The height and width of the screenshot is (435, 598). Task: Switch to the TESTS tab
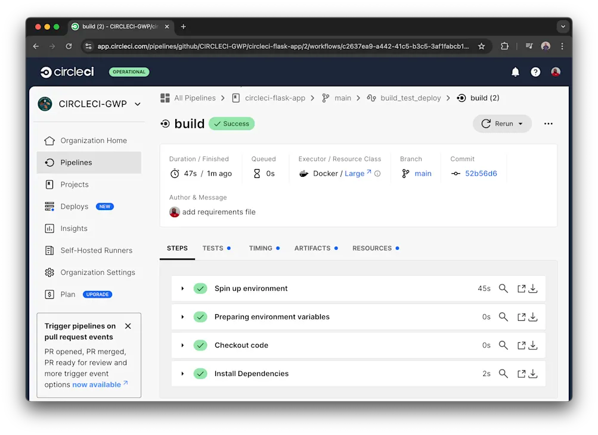coord(216,248)
